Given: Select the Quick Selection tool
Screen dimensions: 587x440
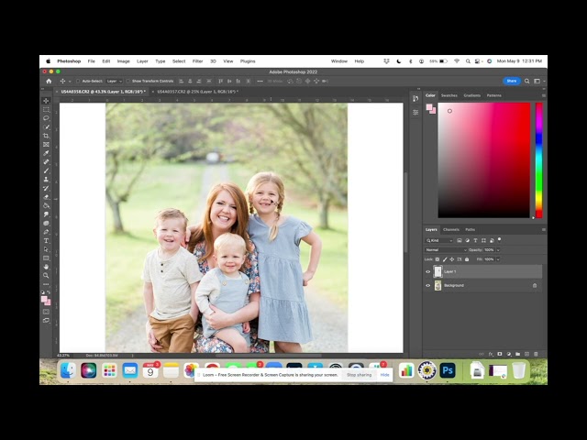Looking at the screenshot, I should click(46, 127).
